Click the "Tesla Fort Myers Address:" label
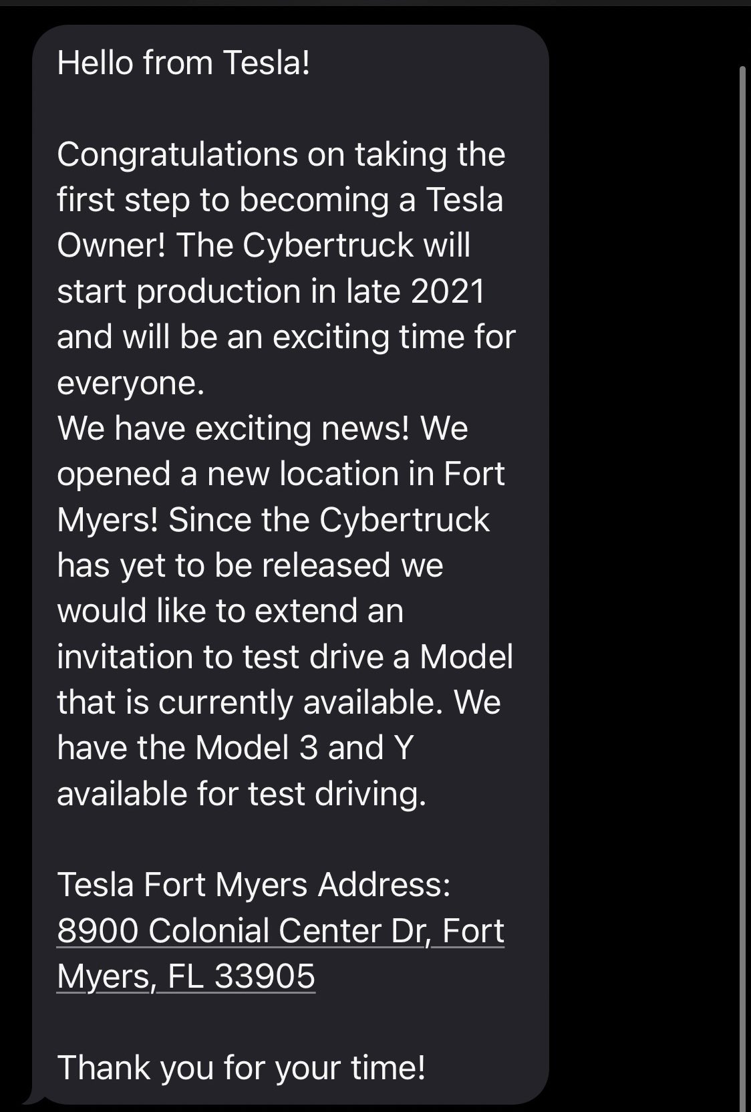Viewport: 751px width, 1112px height. pyautogui.click(x=254, y=885)
